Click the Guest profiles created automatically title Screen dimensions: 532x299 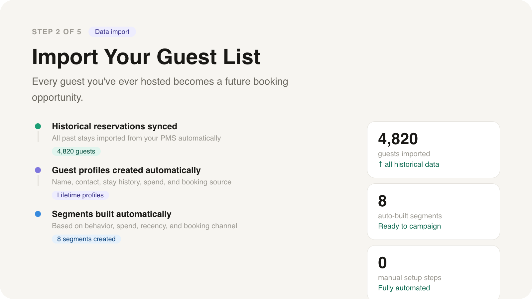(126, 170)
